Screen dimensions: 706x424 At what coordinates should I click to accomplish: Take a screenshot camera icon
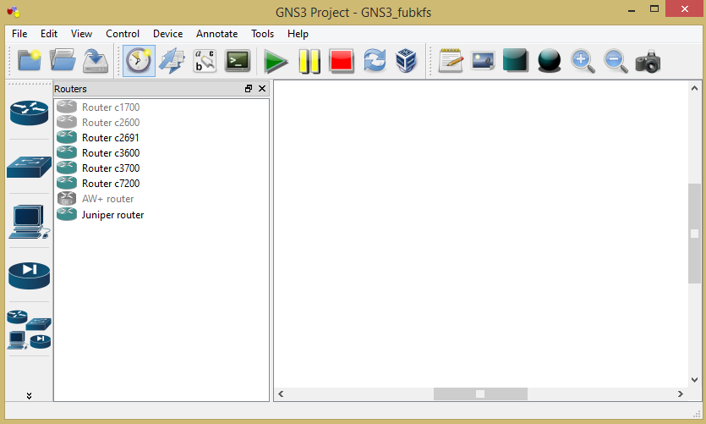click(648, 61)
